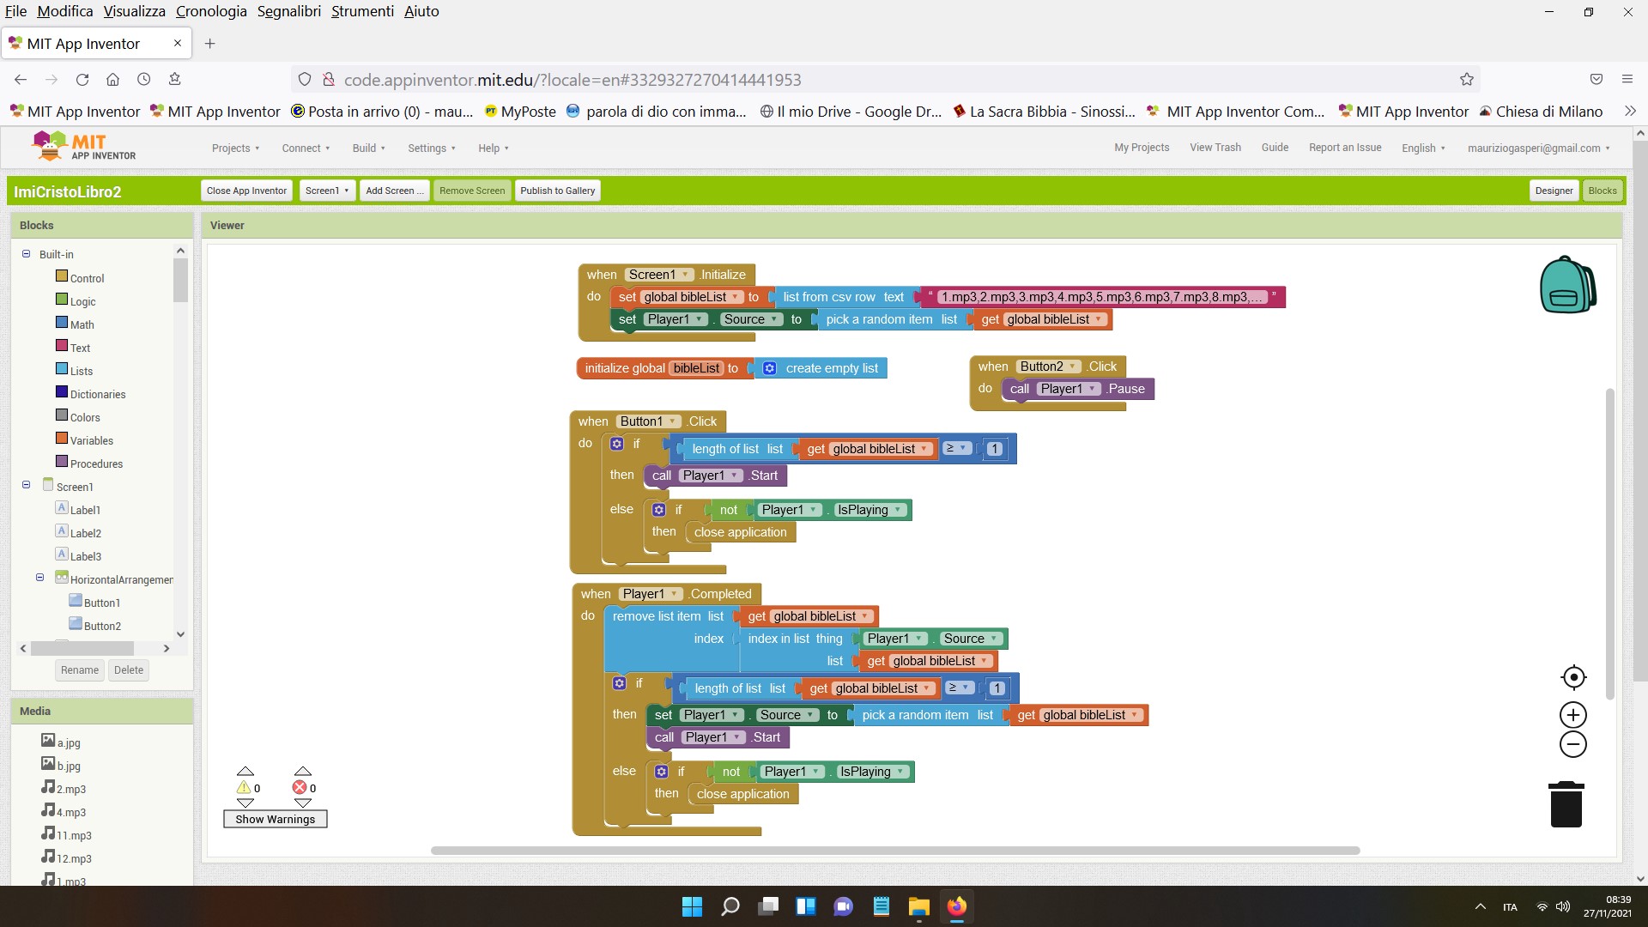The width and height of the screenshot is (1648, 927).
Task: Open the Screen1 screen selector dropdown
Action: click(326, 191)
